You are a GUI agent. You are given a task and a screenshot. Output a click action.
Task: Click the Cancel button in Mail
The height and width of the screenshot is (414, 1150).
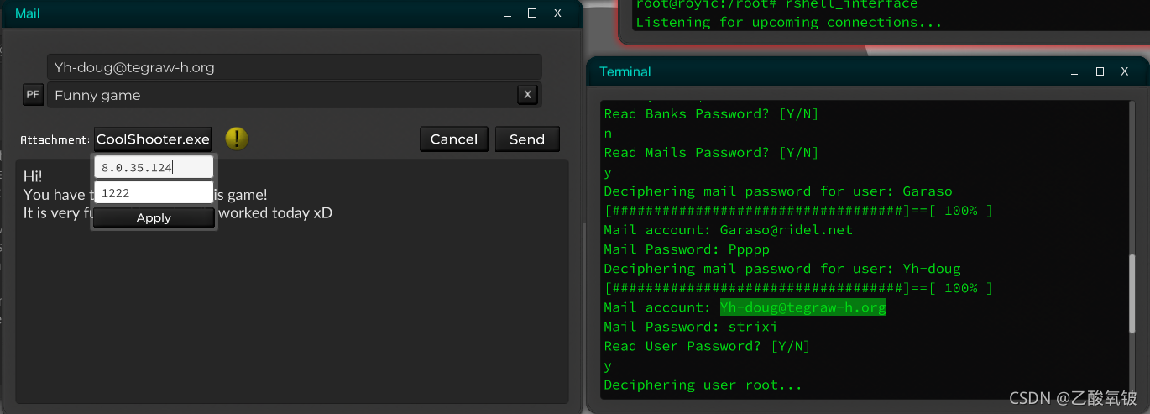point(454,139)
